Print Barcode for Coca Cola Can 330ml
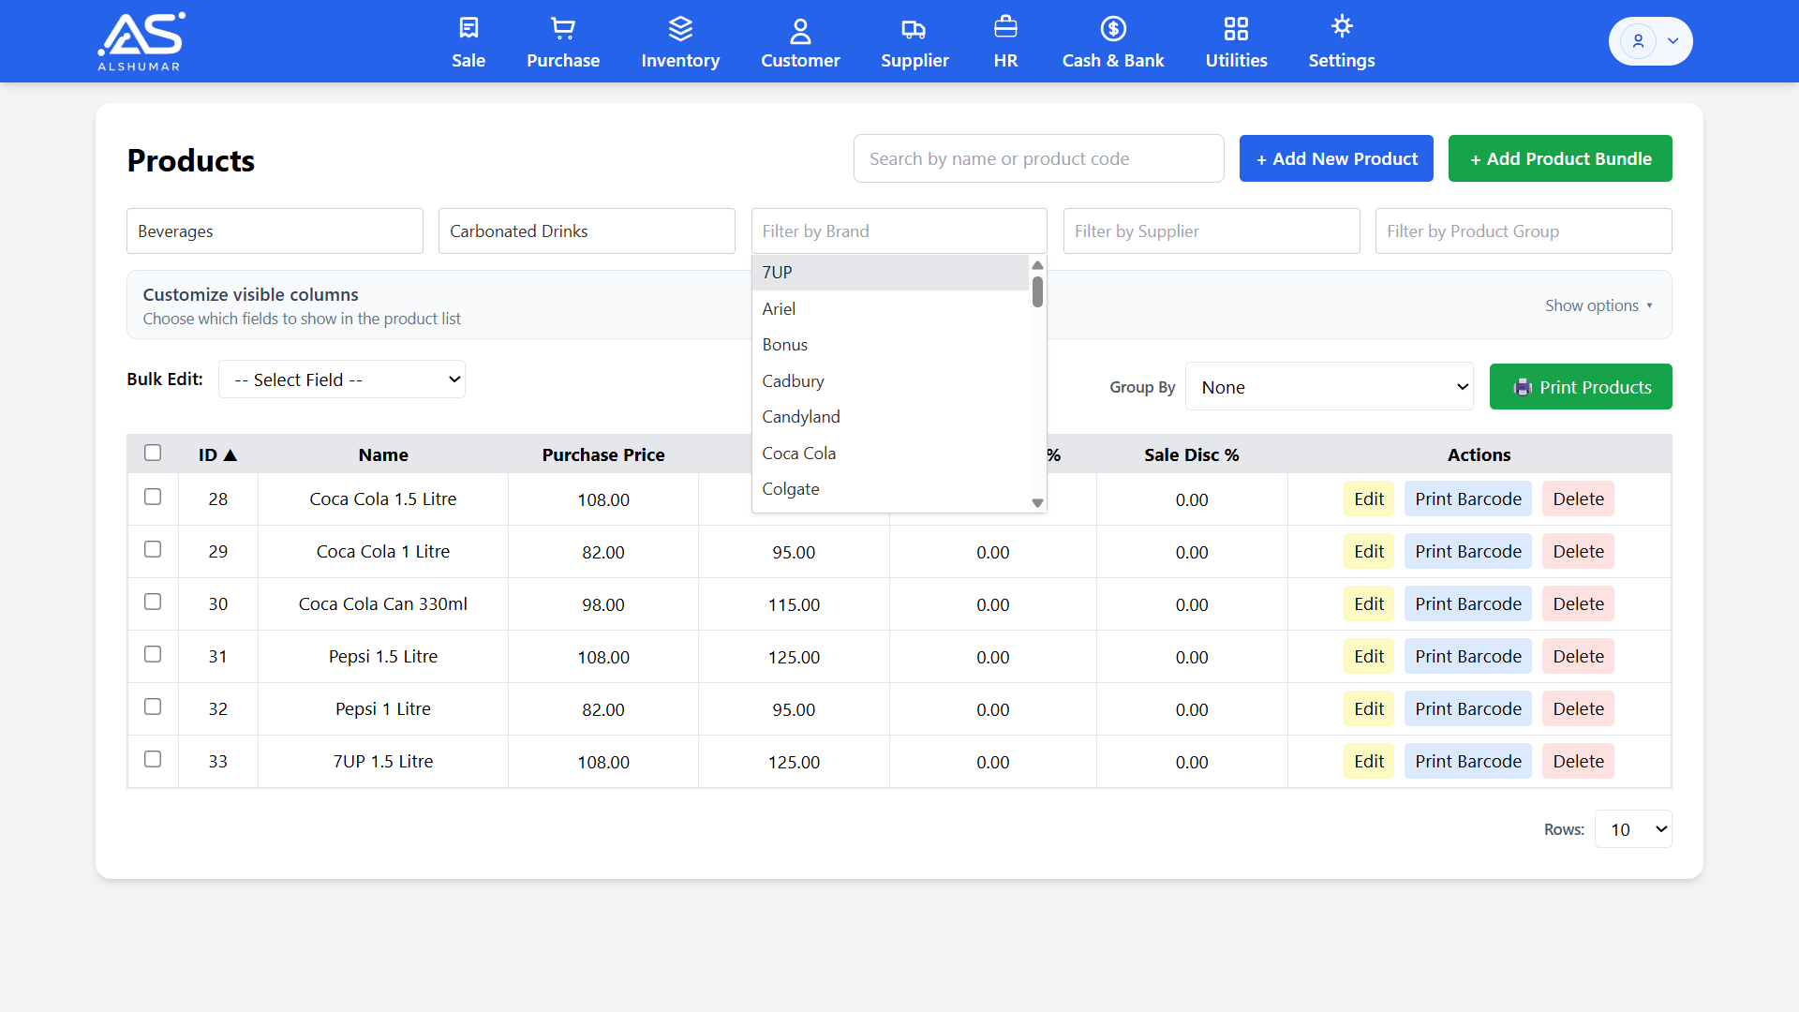 tap(1467, 603)
